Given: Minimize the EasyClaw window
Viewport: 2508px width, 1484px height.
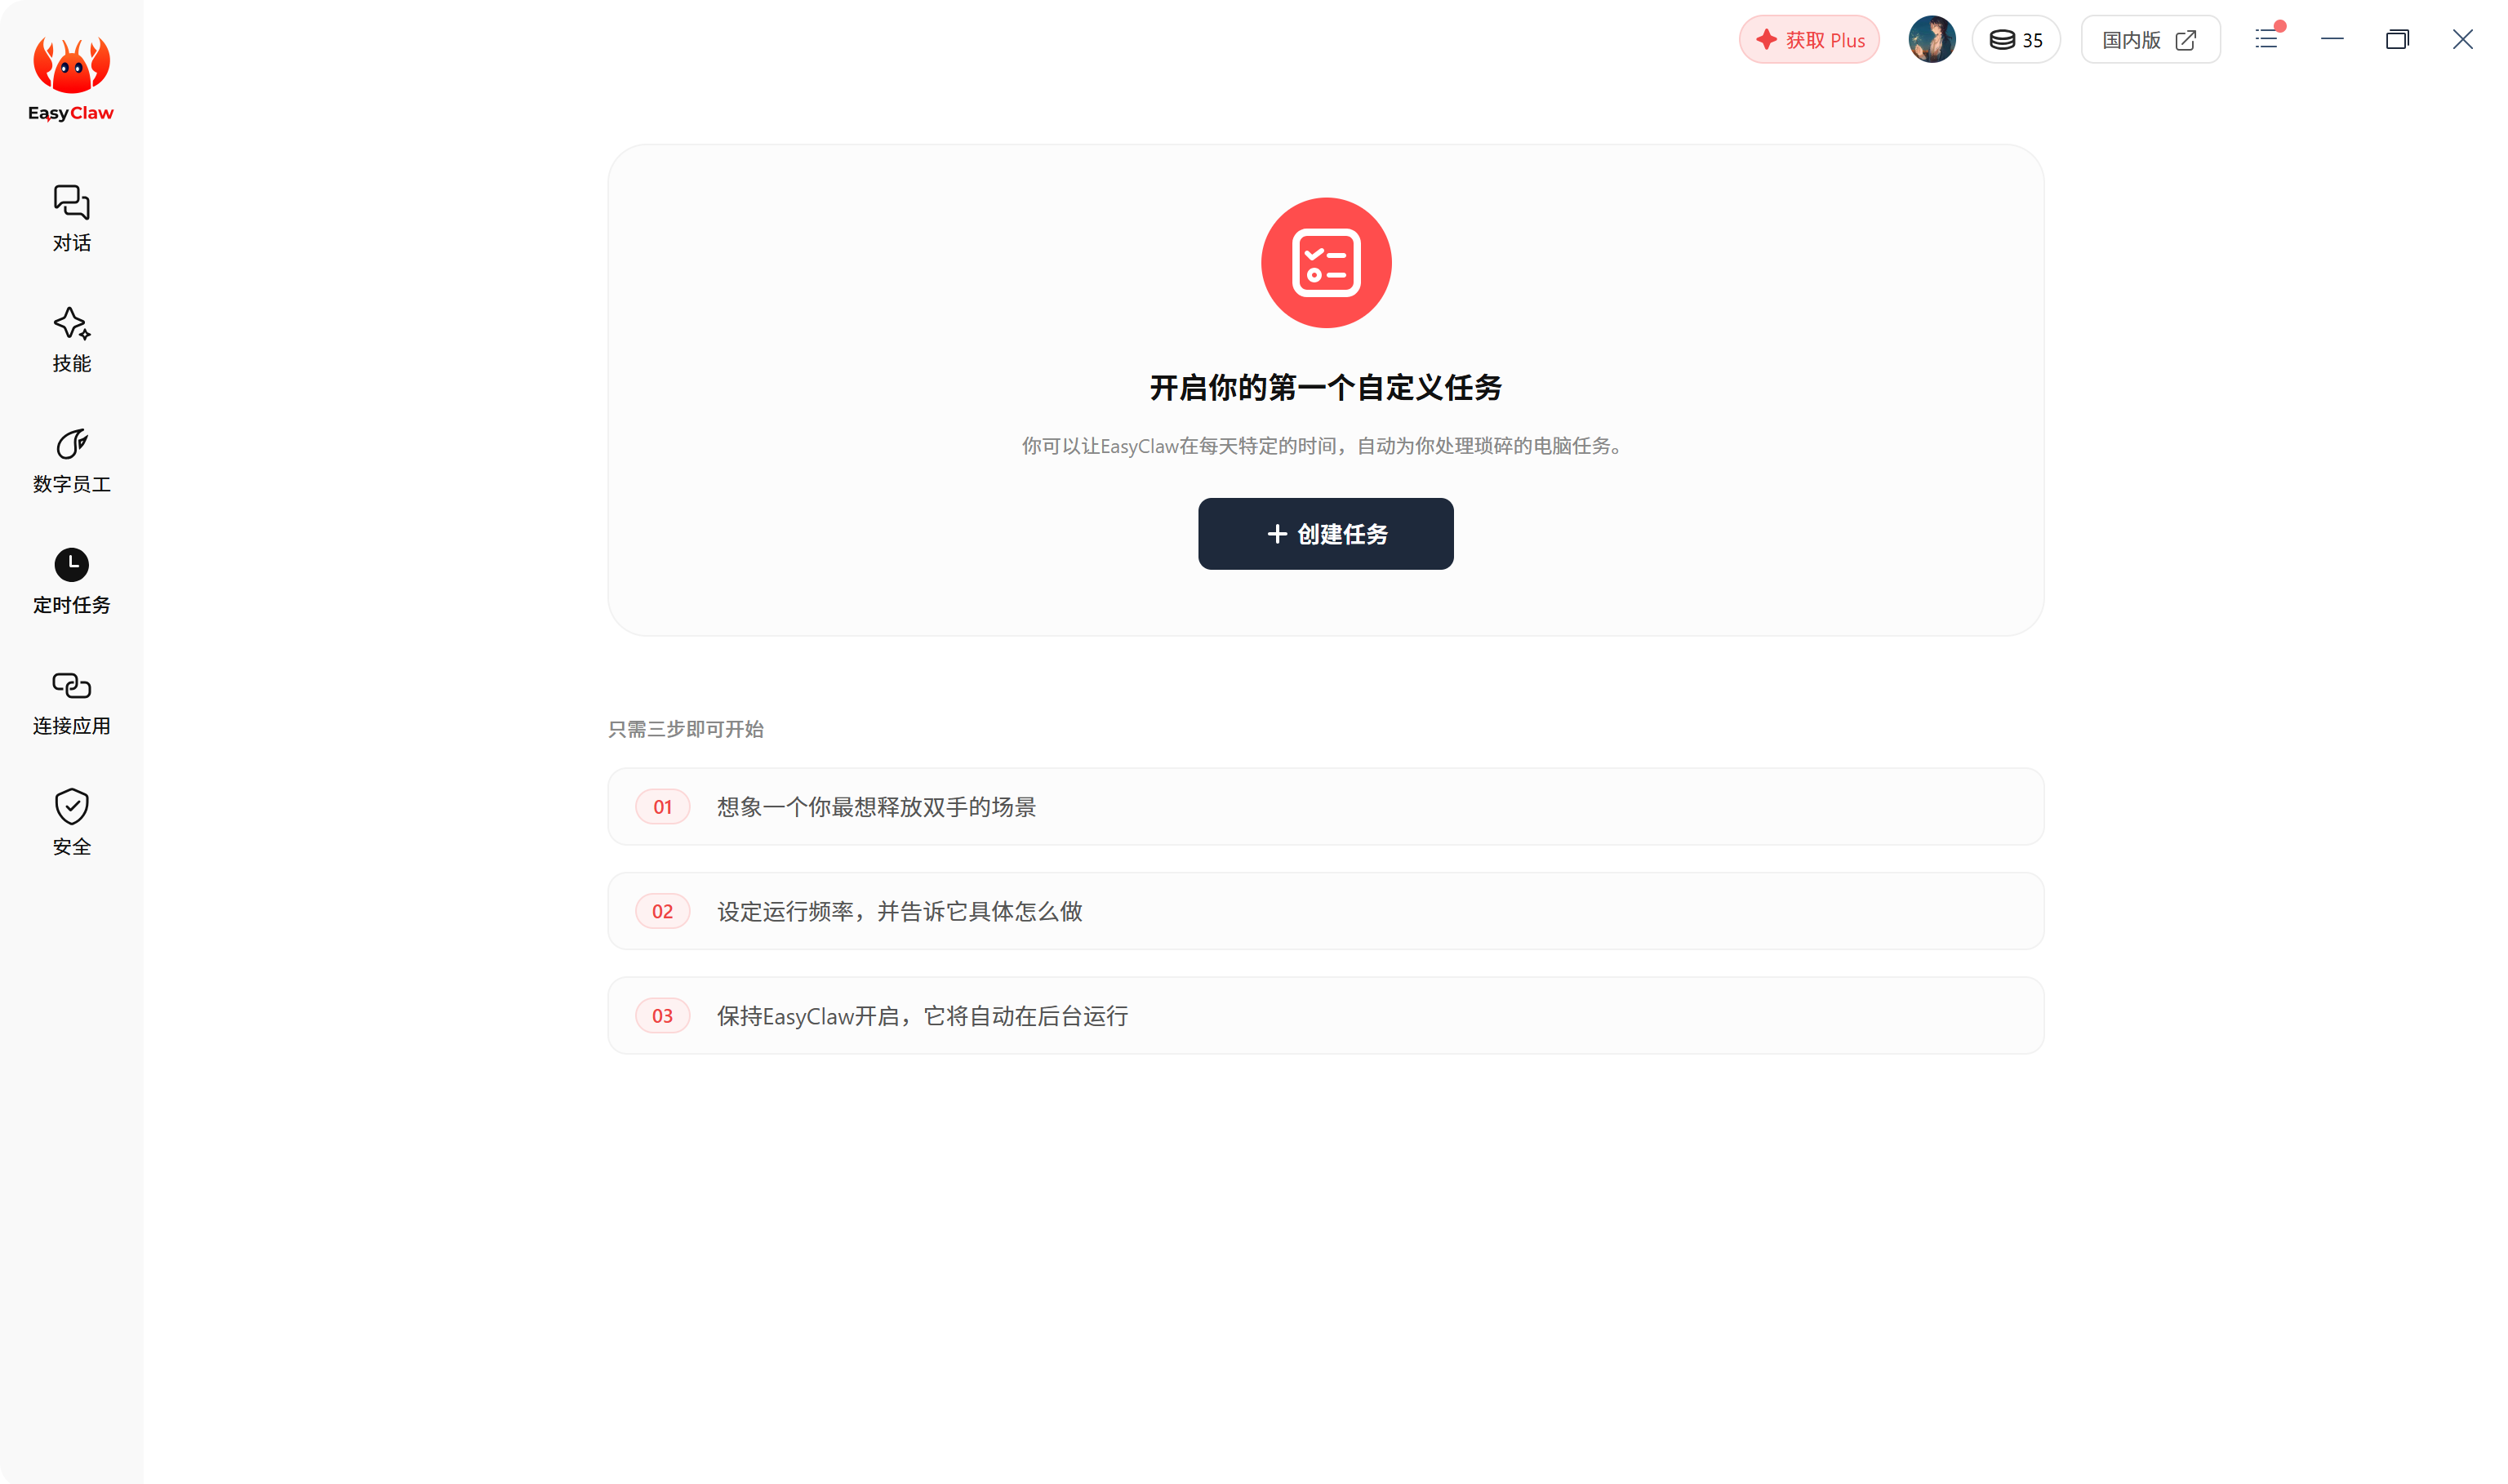Looking at the screenshot, I should click(2332, 39).
